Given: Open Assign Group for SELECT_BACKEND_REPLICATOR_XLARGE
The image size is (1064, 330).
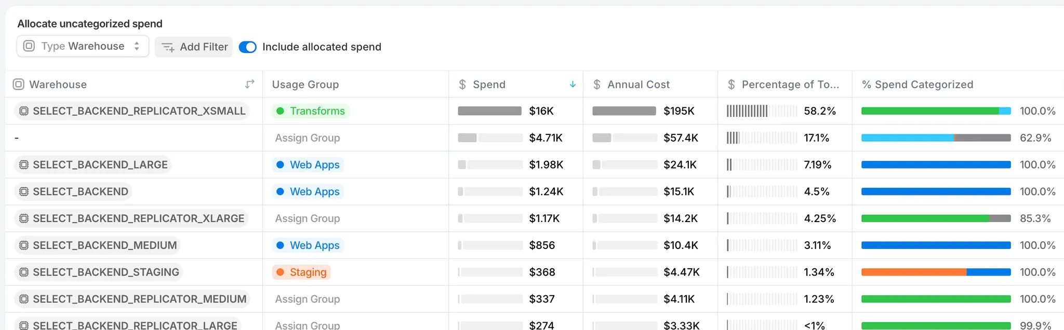Looking at the screenshot, I should (308, 218).
